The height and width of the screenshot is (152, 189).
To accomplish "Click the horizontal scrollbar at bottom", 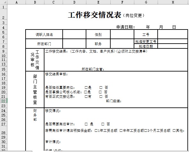I will click(x=122, y=151).
